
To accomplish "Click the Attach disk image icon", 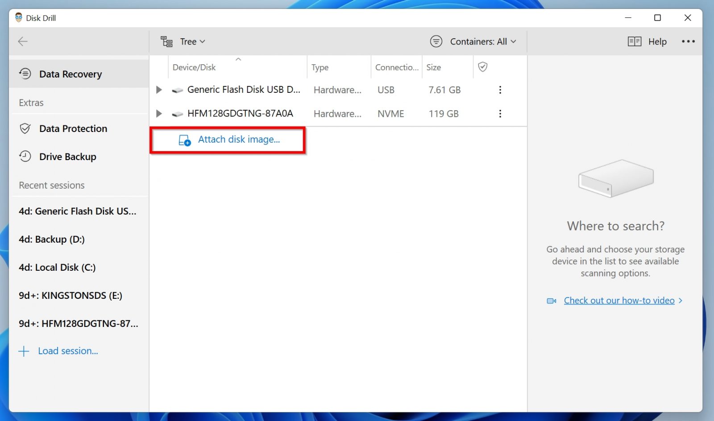I will [183, 140].
